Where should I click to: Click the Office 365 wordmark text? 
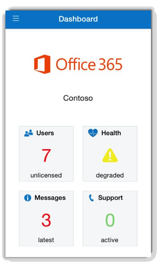89,64
